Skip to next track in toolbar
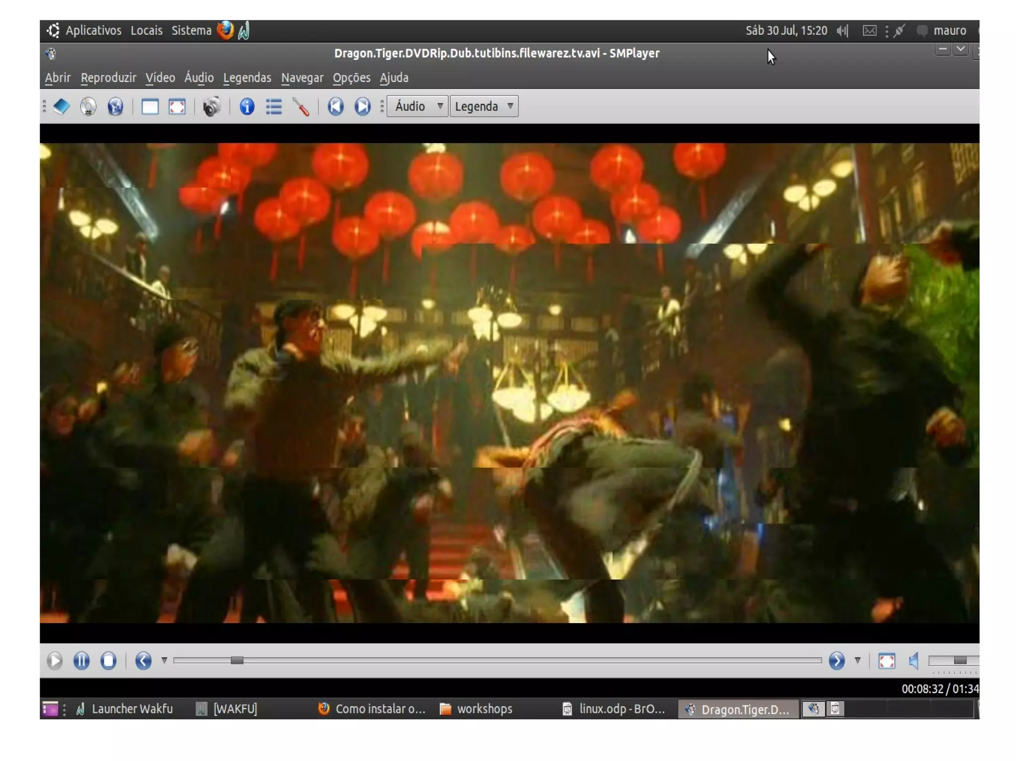This screenshot has height=761, width=1016. point(362,106)
